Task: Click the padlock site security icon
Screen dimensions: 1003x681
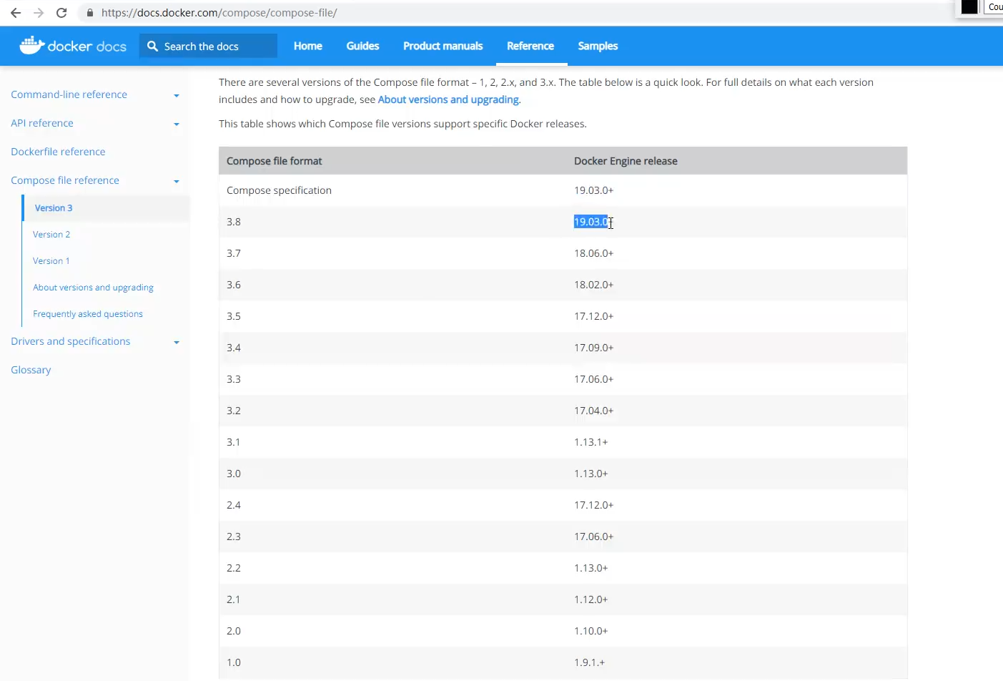Action: pos(89,13)
